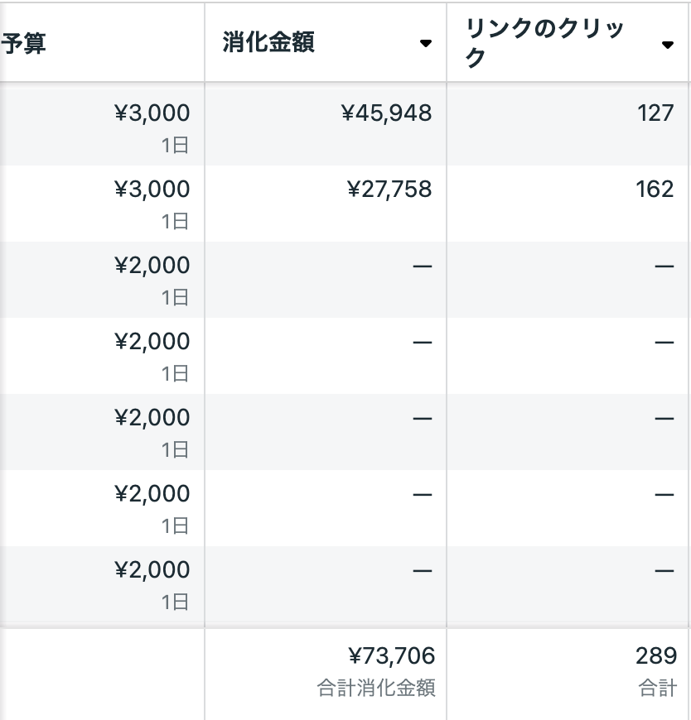691x720 pixels.
Task: Edit ¥3,000 budget in the ¥45,948 row
Action: point(152,113)
